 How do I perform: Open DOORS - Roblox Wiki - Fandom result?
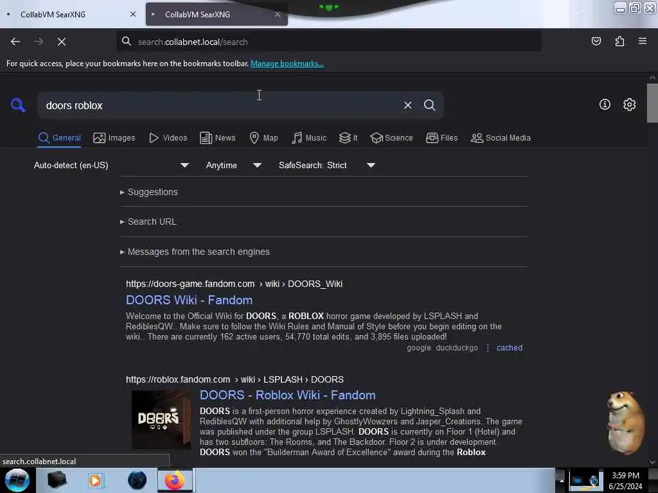[x=287, y=395]
